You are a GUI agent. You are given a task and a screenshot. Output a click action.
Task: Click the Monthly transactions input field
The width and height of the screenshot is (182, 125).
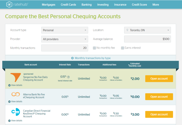click(65, 48)
